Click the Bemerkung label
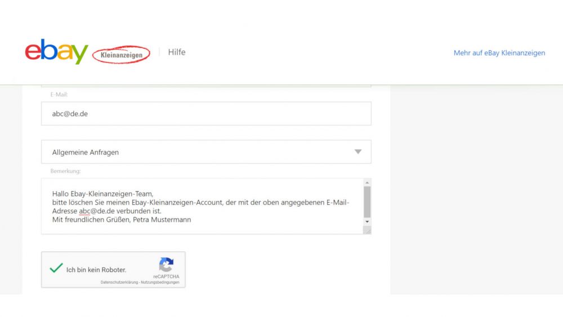This screenshot has width=563, height=317. 65,171
